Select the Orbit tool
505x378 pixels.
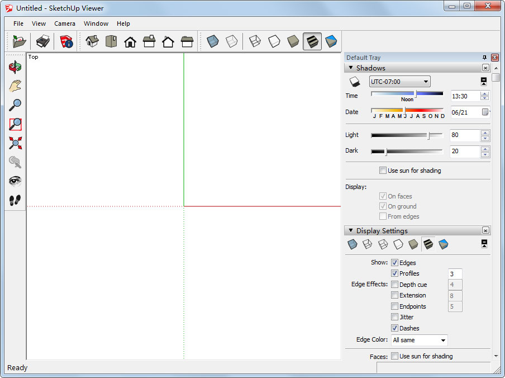15,67
